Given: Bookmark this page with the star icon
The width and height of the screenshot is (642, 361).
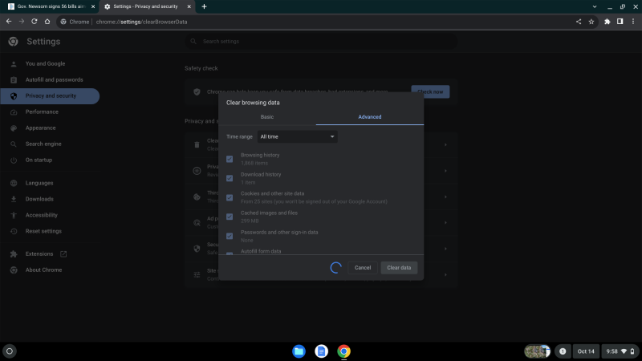Looking at the screenshot, I should click(591, 22).
